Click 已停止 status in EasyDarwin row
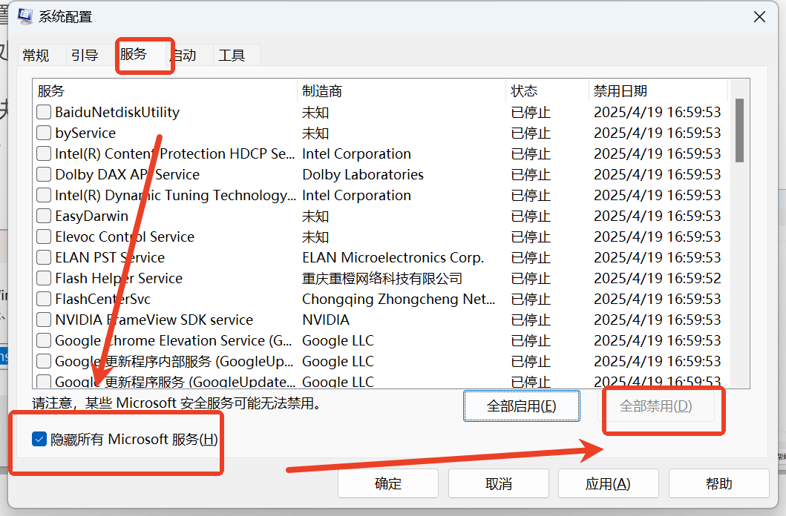The image size is (786, 516). (x=531, y=216)
